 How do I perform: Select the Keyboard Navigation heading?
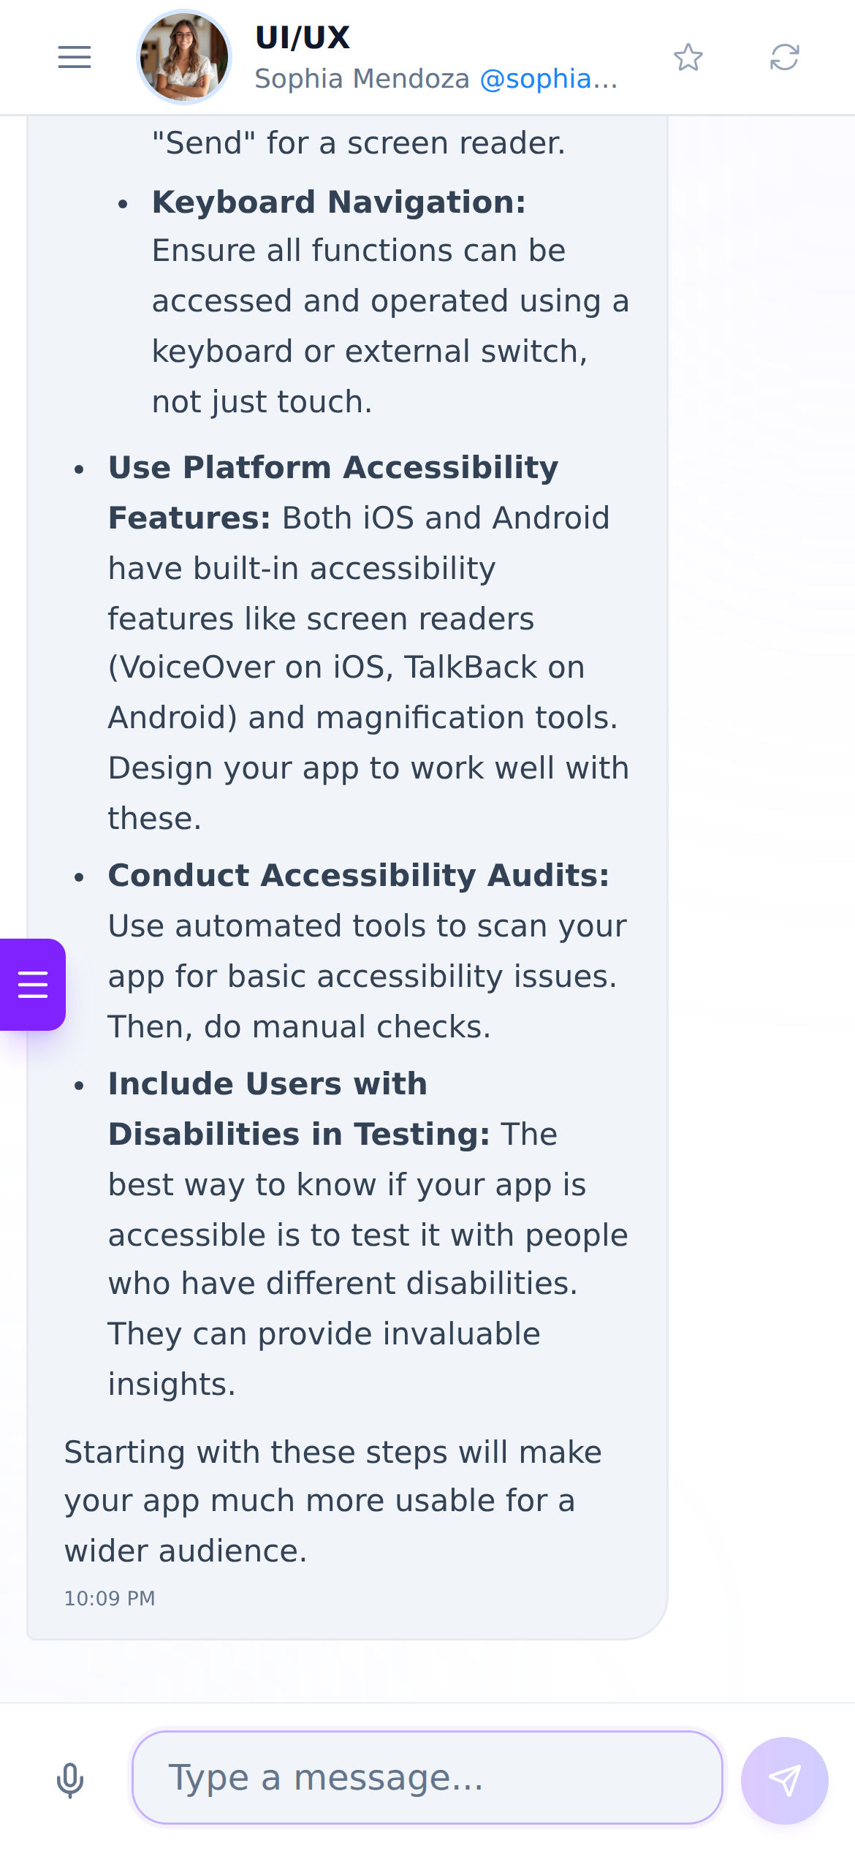pos(339,202)
